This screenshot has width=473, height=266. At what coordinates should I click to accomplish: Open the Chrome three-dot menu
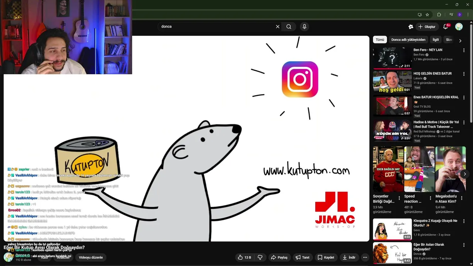point(468,14)
